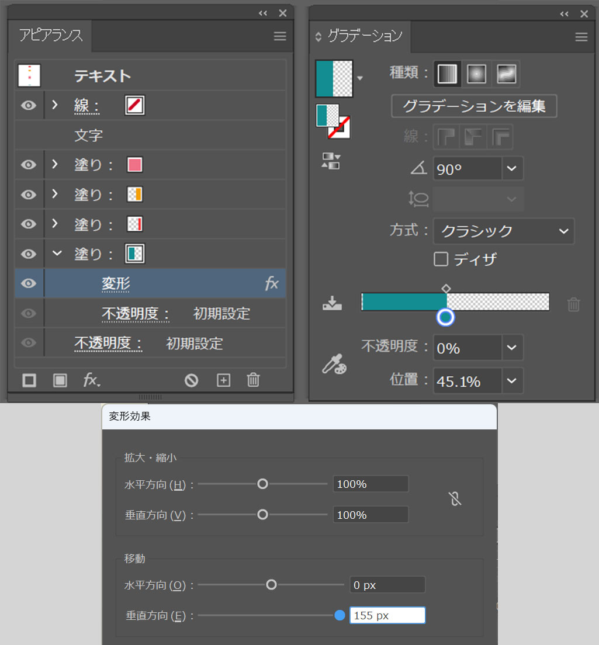
Task: Click the 不透明度 link under 変形
Action: tap(136, 314)
